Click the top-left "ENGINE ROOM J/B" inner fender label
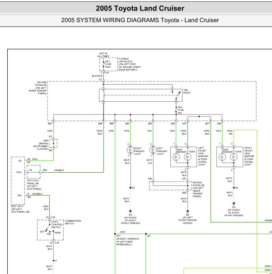The width and height of the screenshot is (272, 274). click(38, 88)
